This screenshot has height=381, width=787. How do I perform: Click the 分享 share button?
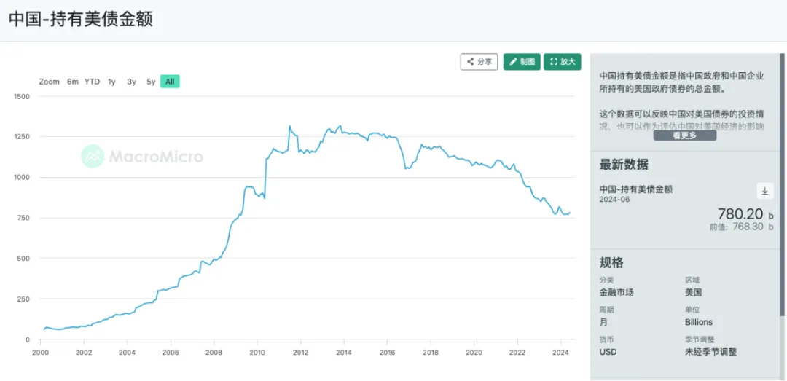[x=479, y=62]
